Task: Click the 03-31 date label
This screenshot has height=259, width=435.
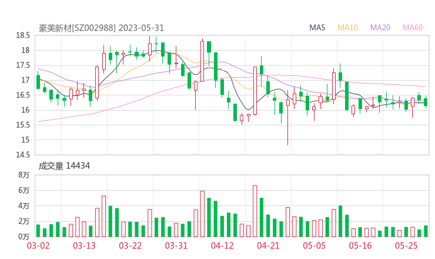Action: pyautogui.click(x=176, y=245)
